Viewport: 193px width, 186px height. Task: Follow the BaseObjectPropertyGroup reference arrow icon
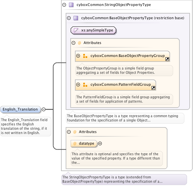point(167,59)
